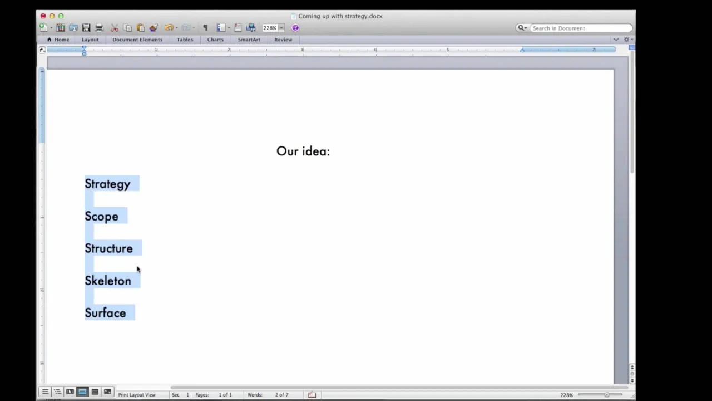Open the zoom level dropdown arrow
The image size is (712, 401).
281,28
